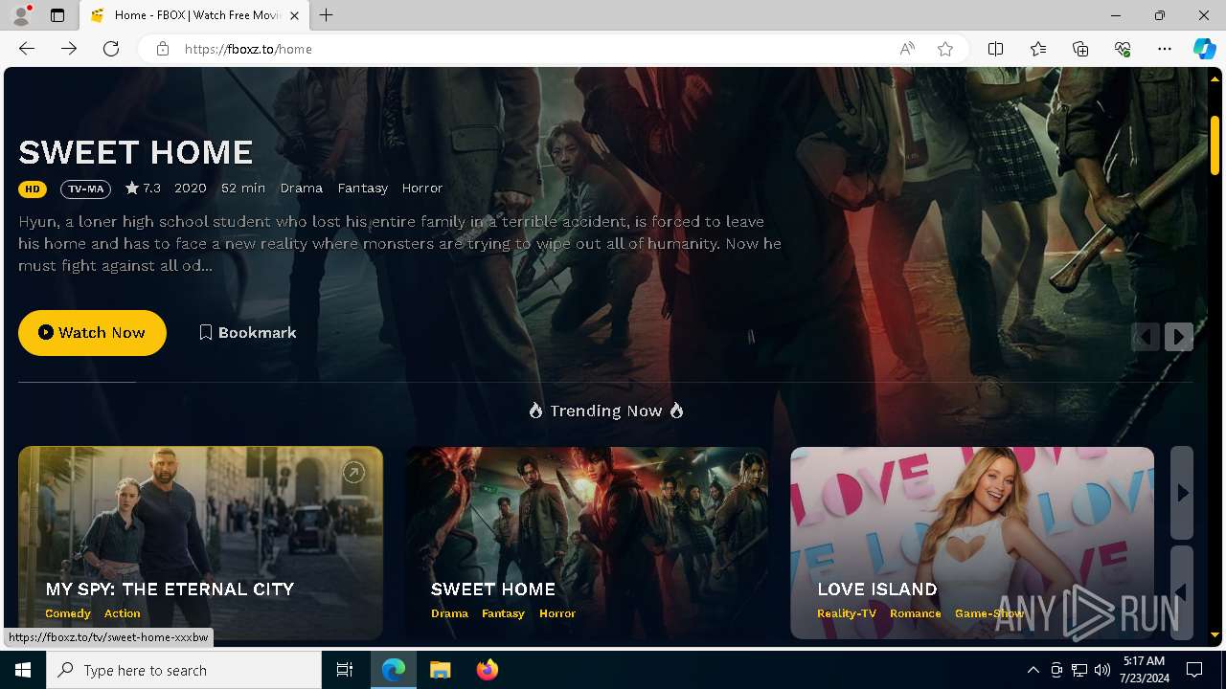Image resolution: width=1226 pixels, height=689 pixels.
Task: Open Edge Settings and more menu
Action: pos(1165,49)
